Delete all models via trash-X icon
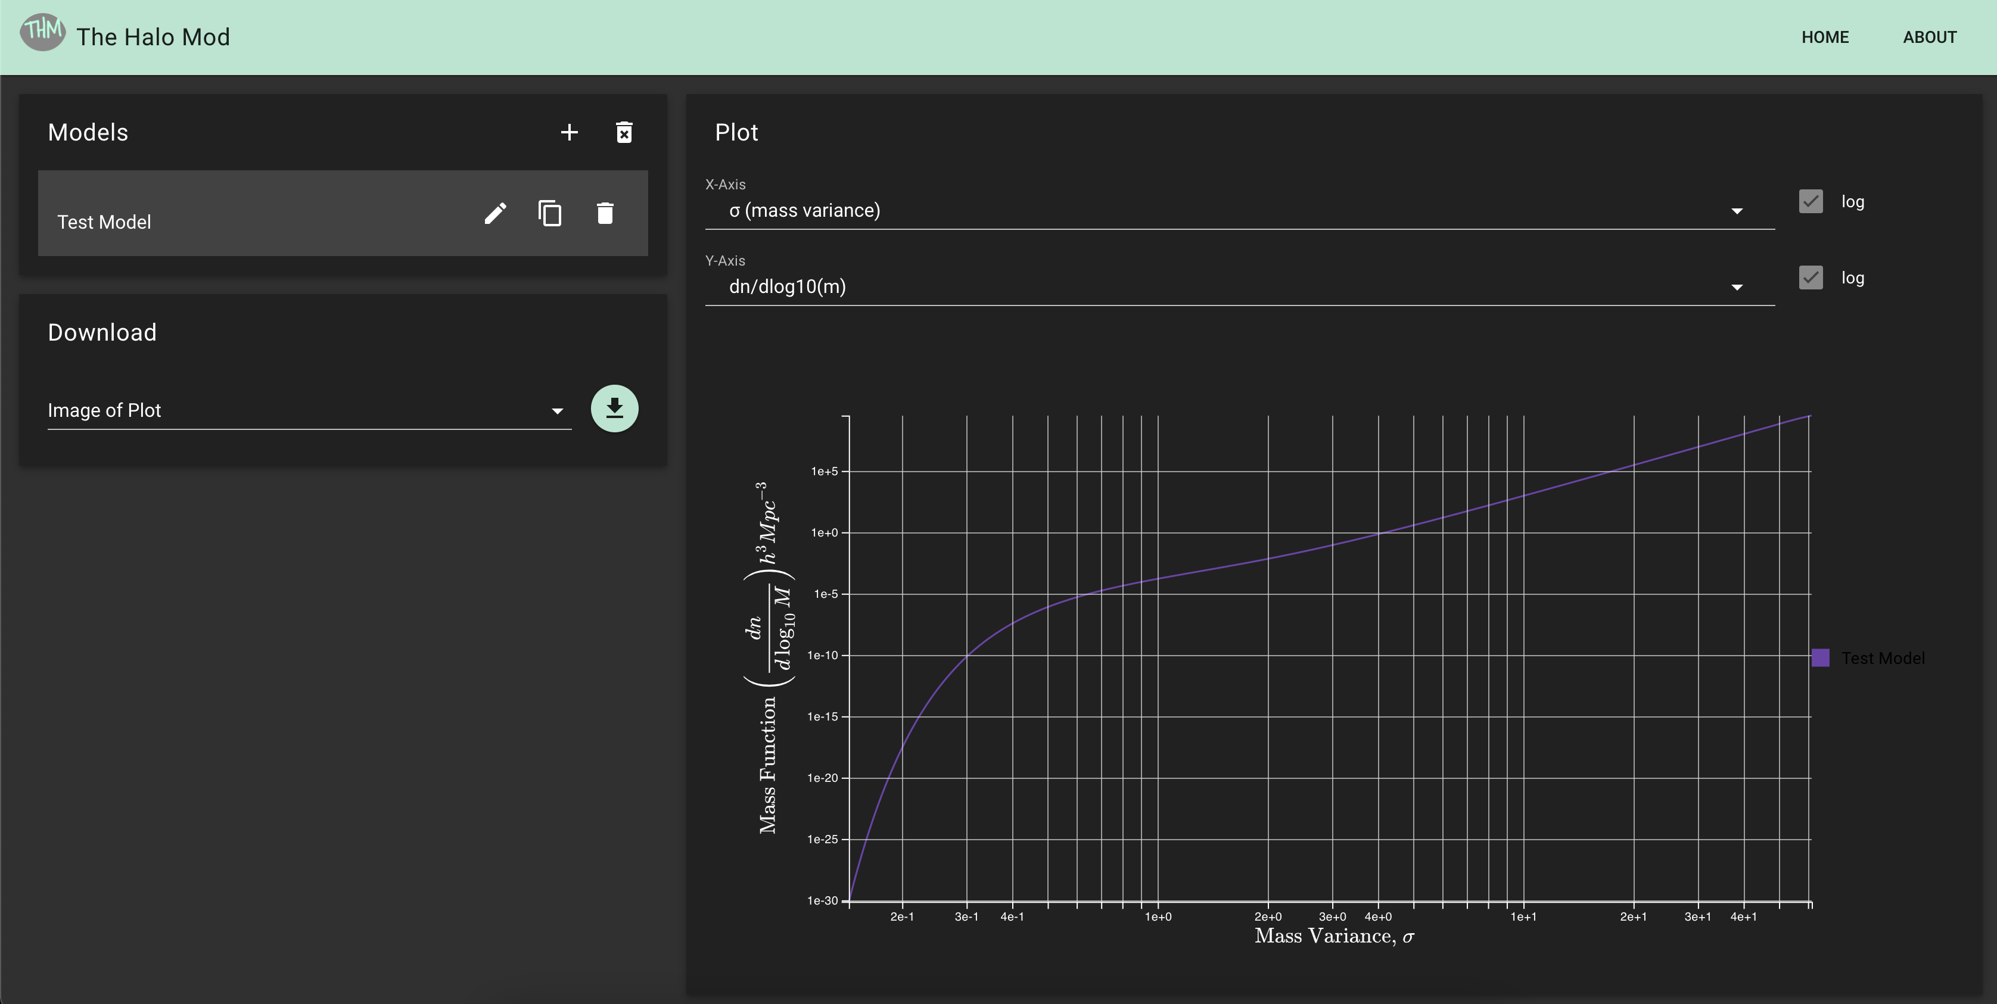1997x1004 pixels. click(x=624, y=132)
